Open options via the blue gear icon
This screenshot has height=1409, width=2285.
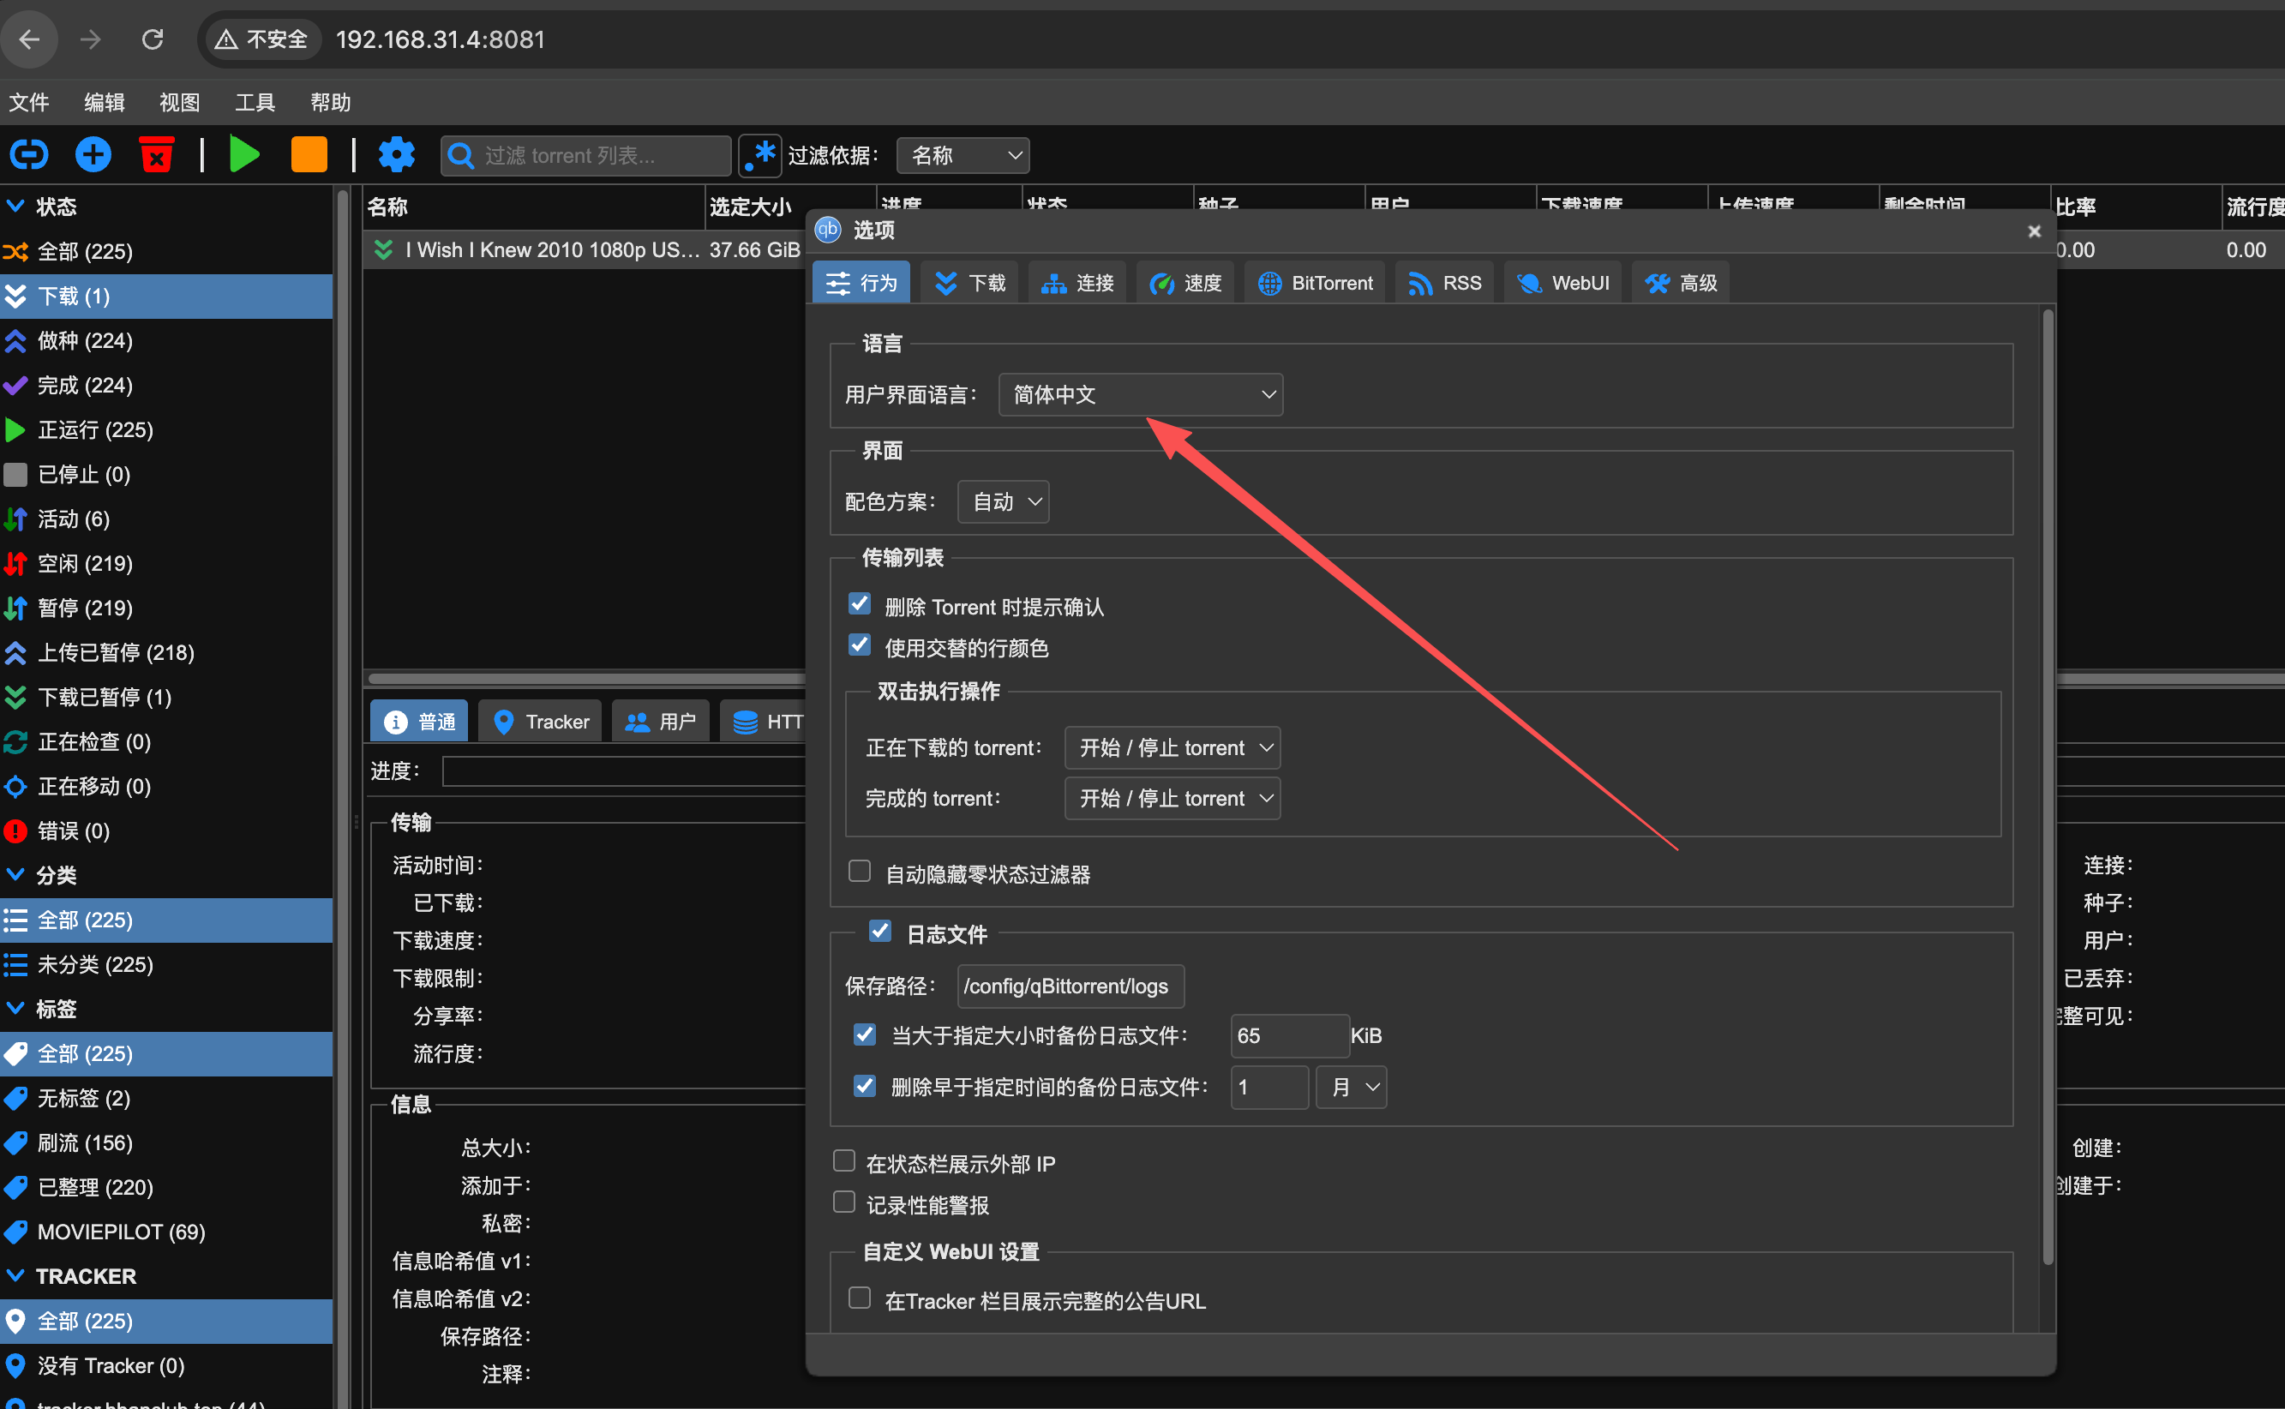pos(396,154)
